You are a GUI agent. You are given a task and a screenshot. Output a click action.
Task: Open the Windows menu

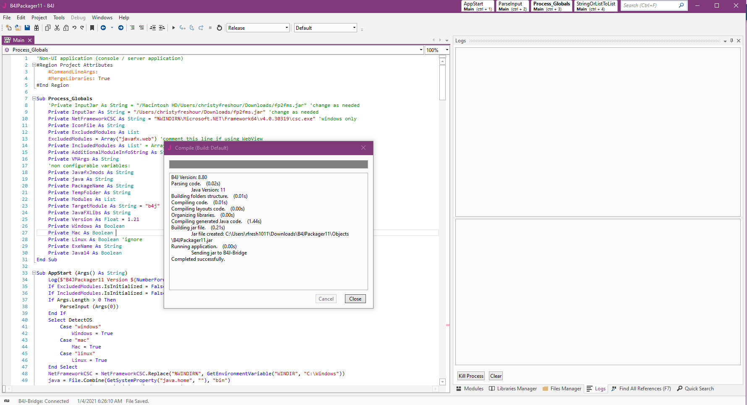coord(102,18)
